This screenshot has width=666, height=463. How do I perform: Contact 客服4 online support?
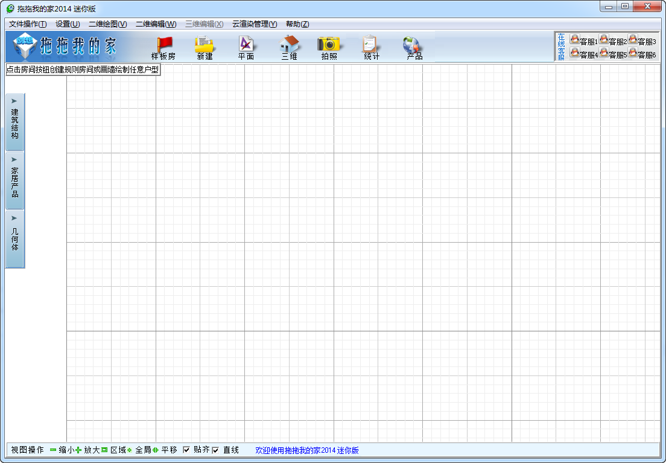[583, 53]
